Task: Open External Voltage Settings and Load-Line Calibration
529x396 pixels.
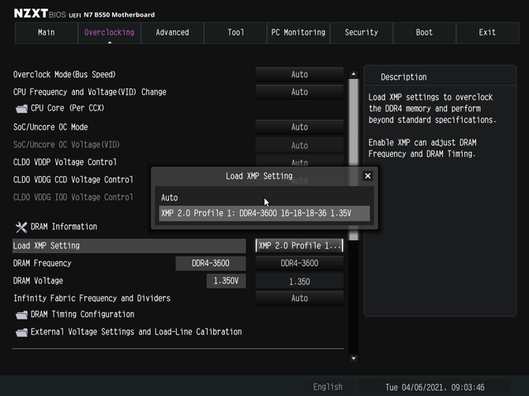Action: pos(136,332)
